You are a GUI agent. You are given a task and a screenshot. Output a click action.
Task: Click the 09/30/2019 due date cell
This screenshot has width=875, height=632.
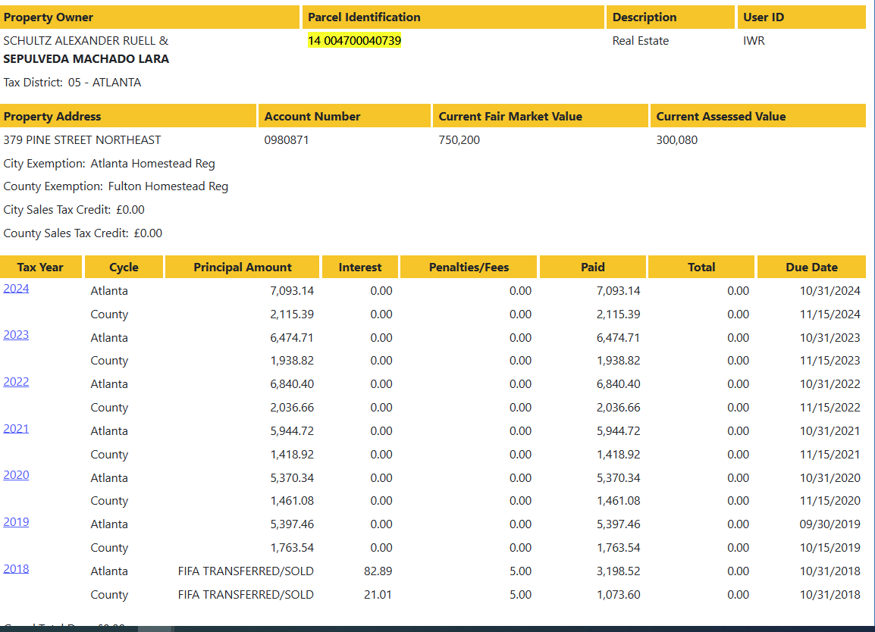click(830, 524)
